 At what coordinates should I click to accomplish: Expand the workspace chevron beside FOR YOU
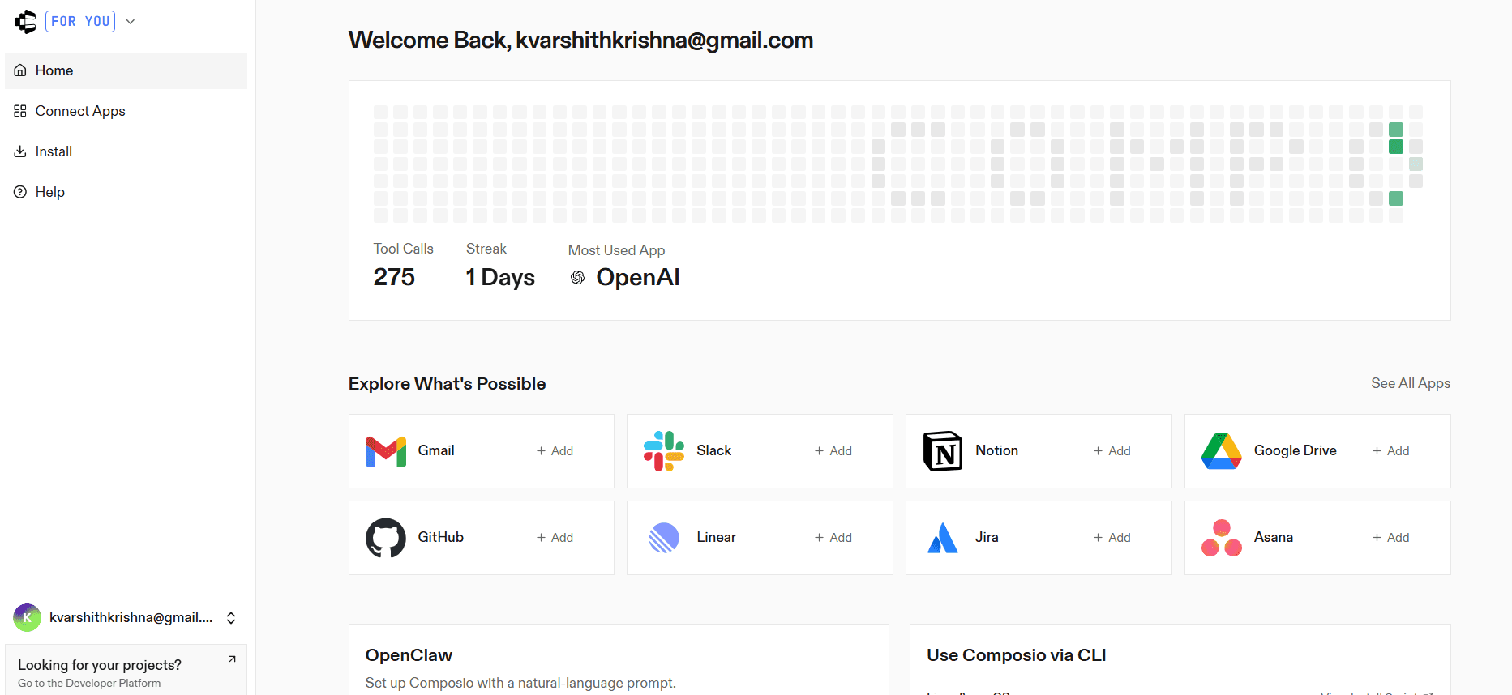(x=131, y=22)
